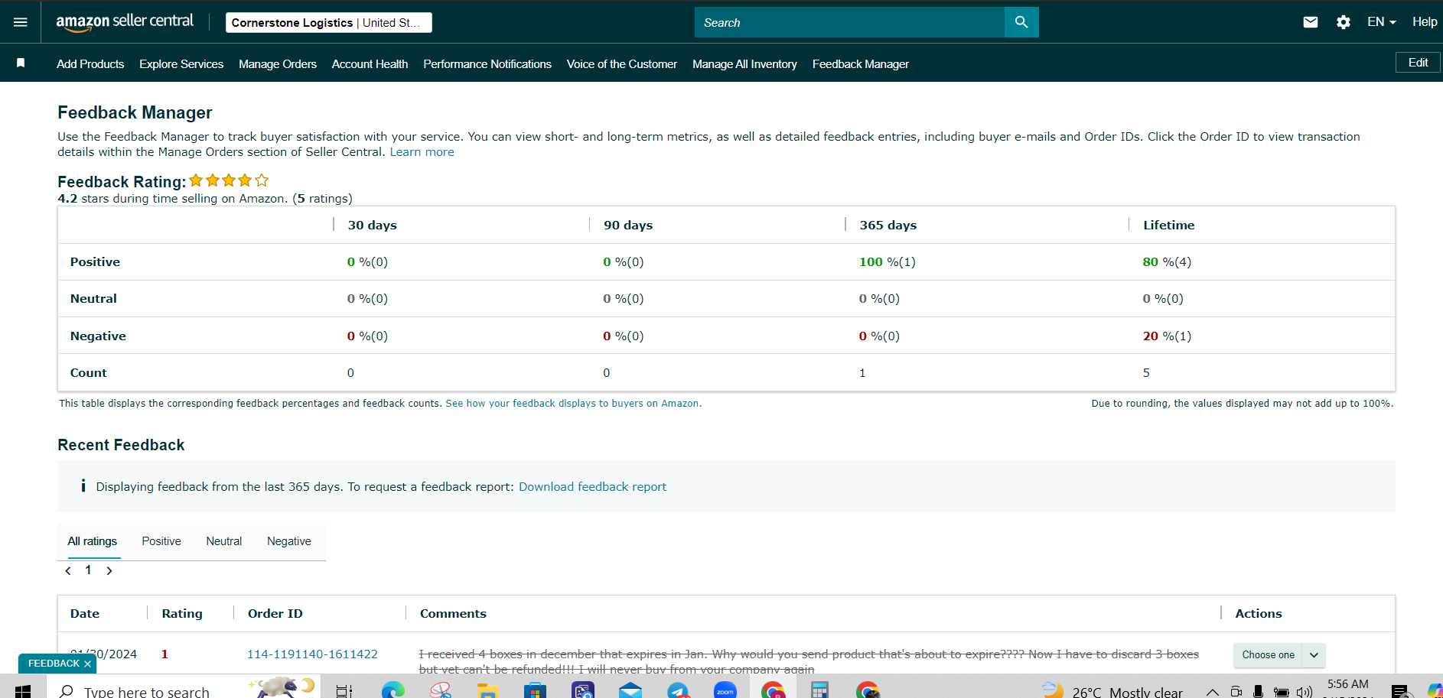Open Telegram from the taskbar

point(678,691)
